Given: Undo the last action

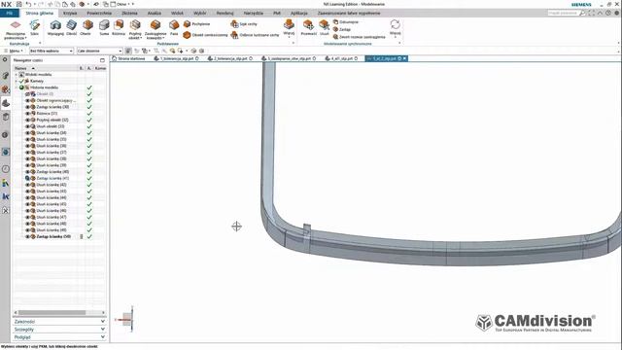Looking at the screenshot, I should tap(28, 4).
